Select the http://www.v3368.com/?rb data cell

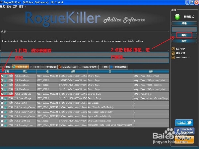point(151,85)
